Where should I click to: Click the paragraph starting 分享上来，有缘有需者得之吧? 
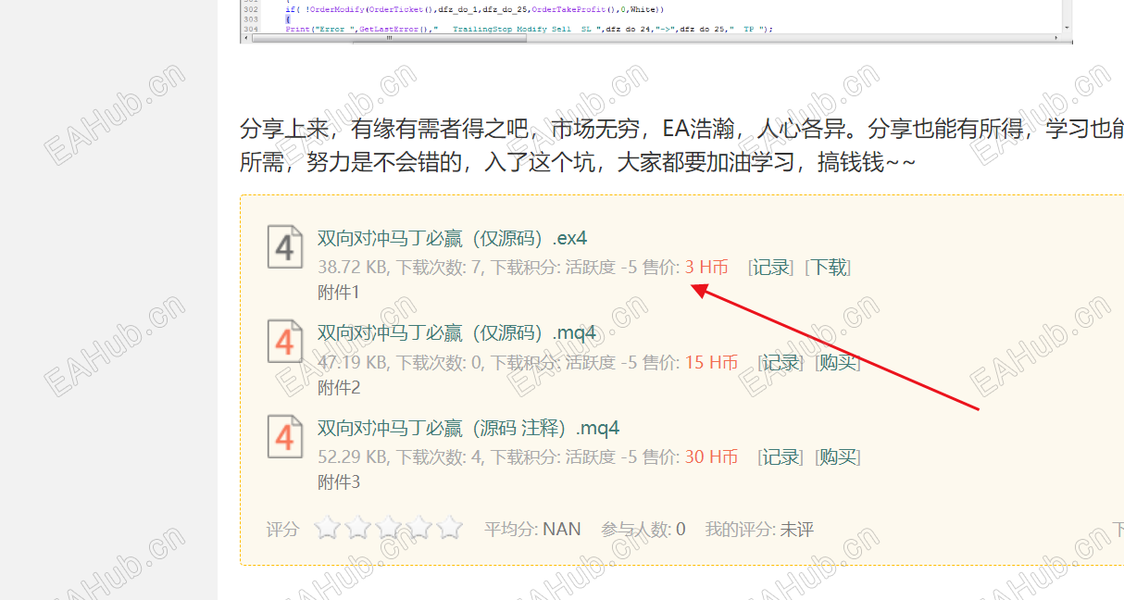(681, 145)
